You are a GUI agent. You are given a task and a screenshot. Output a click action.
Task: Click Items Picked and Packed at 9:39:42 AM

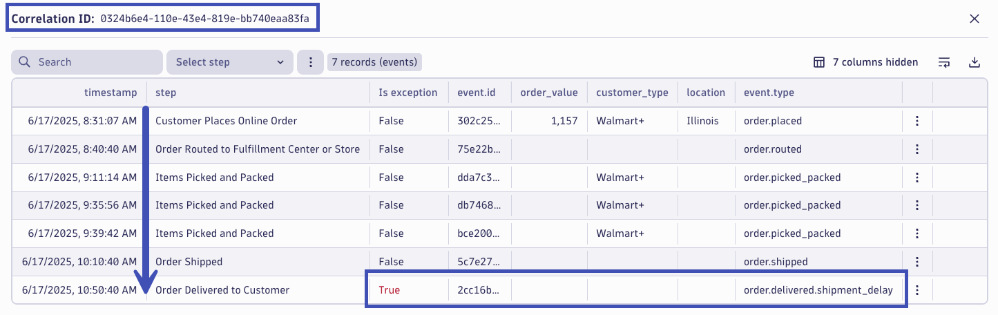[x=215, y=233]
